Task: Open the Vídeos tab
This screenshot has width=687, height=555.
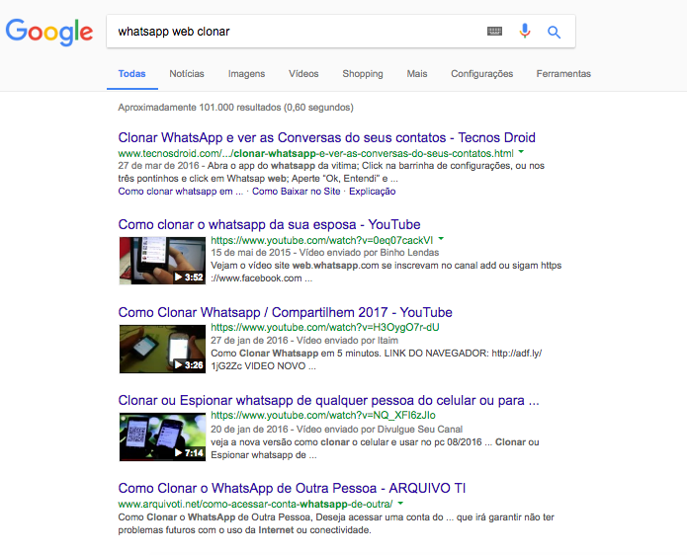Action: (x=303, y=73)
